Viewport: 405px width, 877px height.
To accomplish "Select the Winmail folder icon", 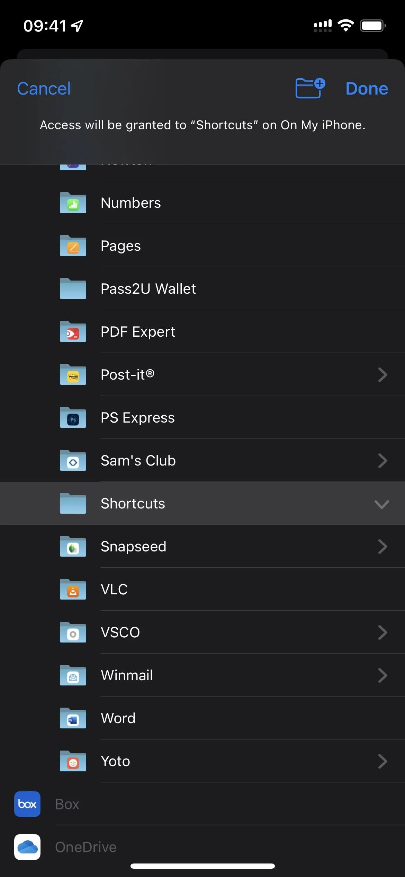I will pos(73,675).
